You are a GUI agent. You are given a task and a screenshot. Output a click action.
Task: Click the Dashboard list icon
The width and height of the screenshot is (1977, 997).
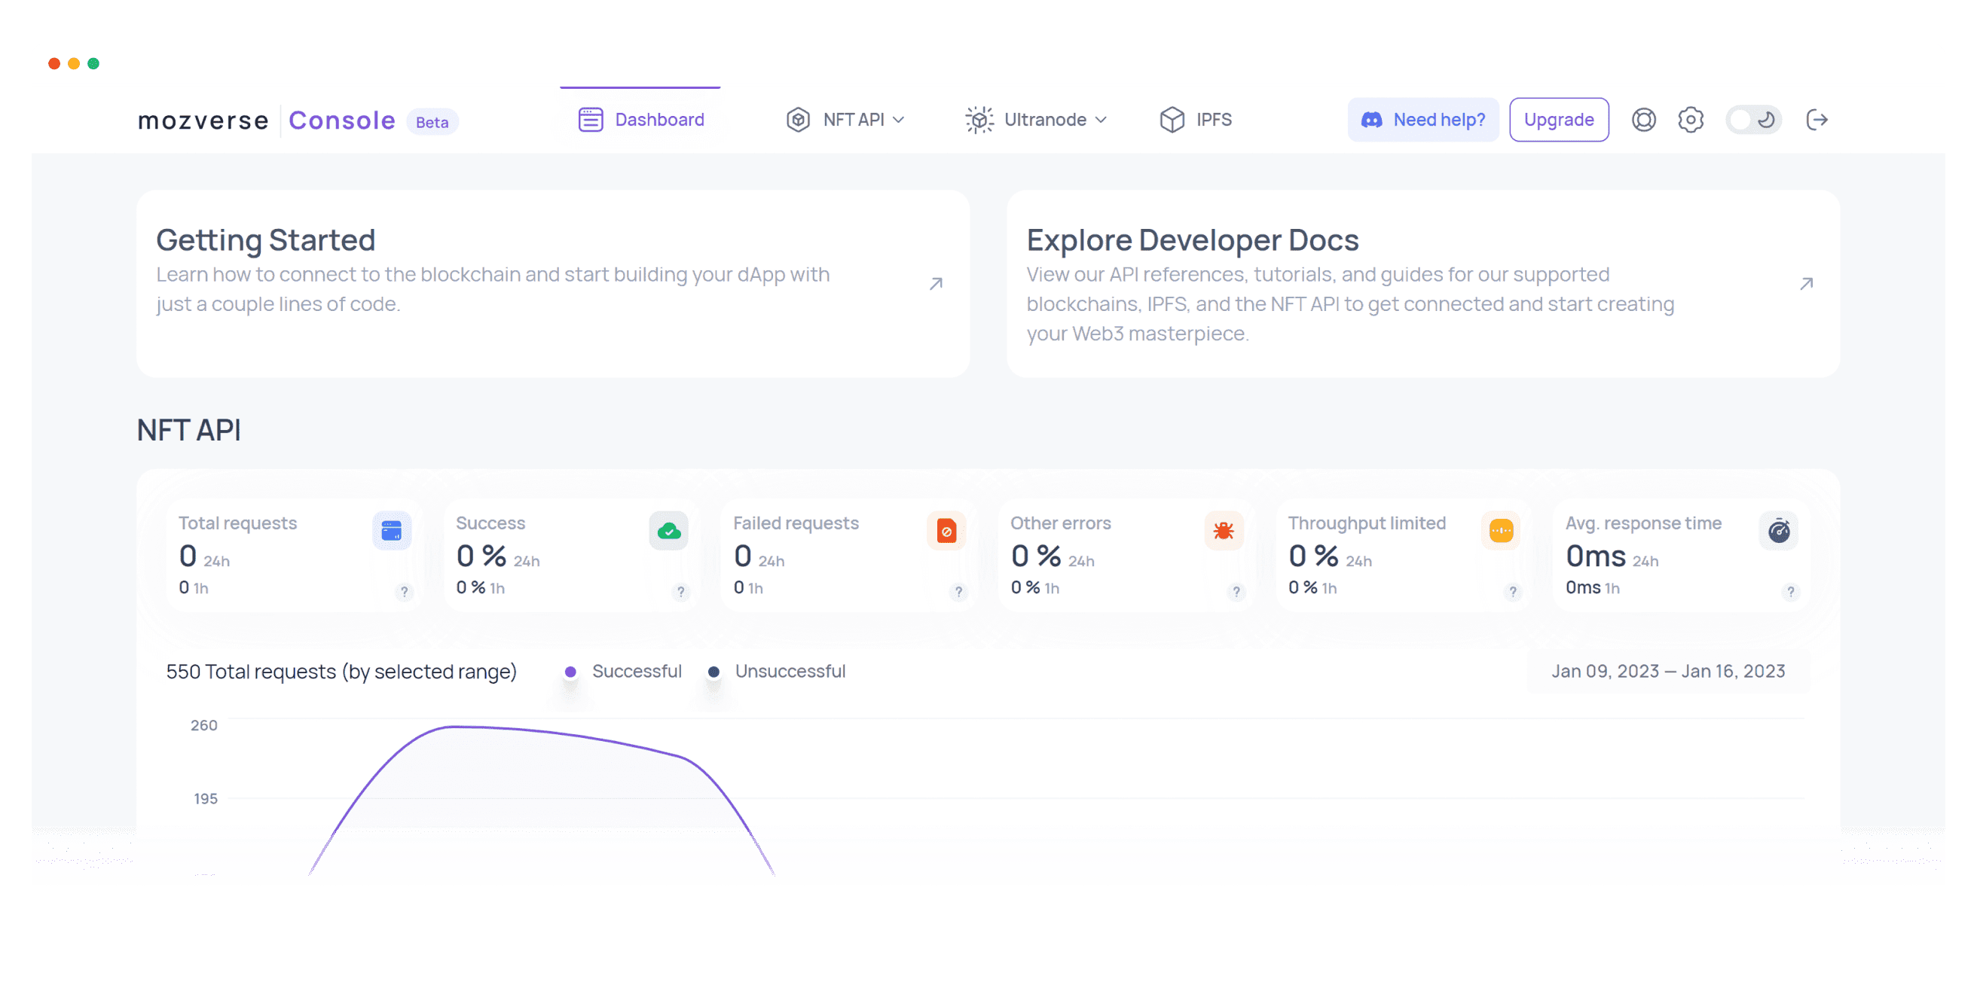coord(590,120)
